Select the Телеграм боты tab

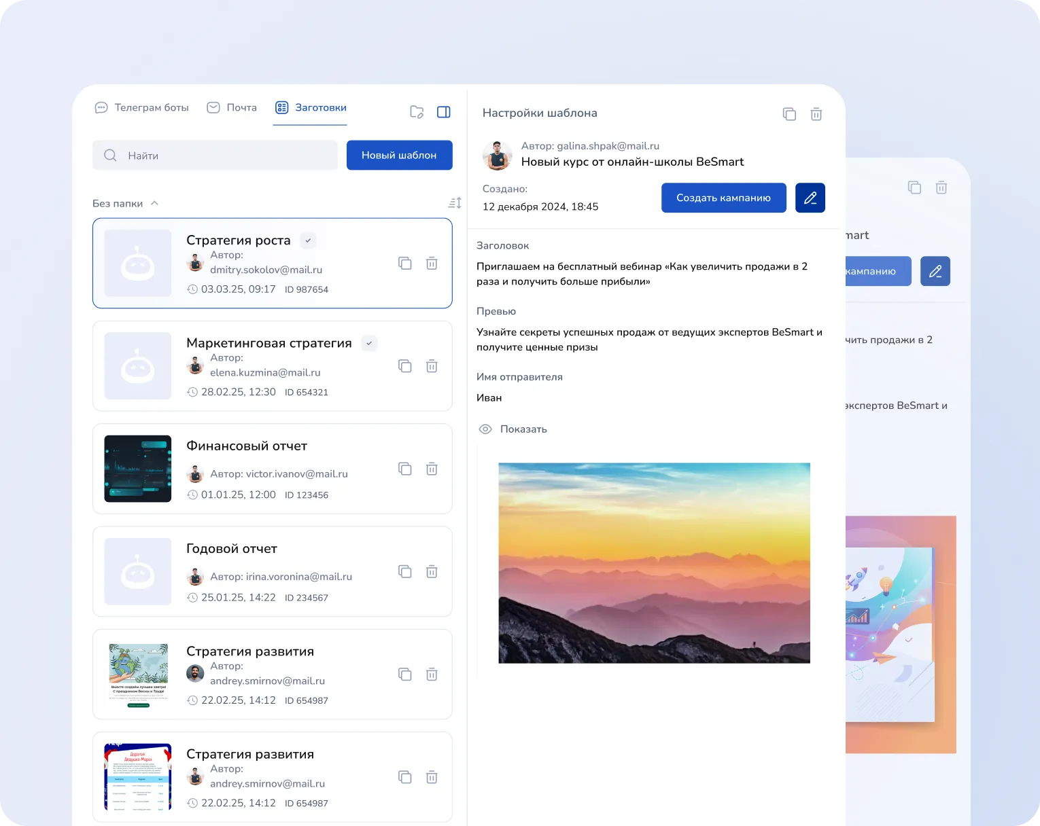point(142,107)
